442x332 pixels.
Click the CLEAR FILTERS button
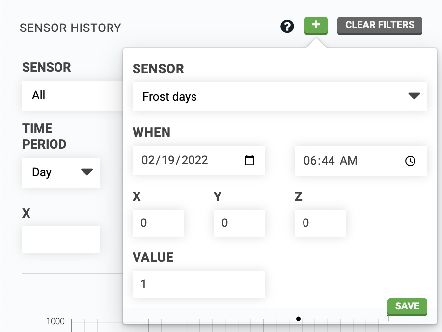(x=380, y=25)
